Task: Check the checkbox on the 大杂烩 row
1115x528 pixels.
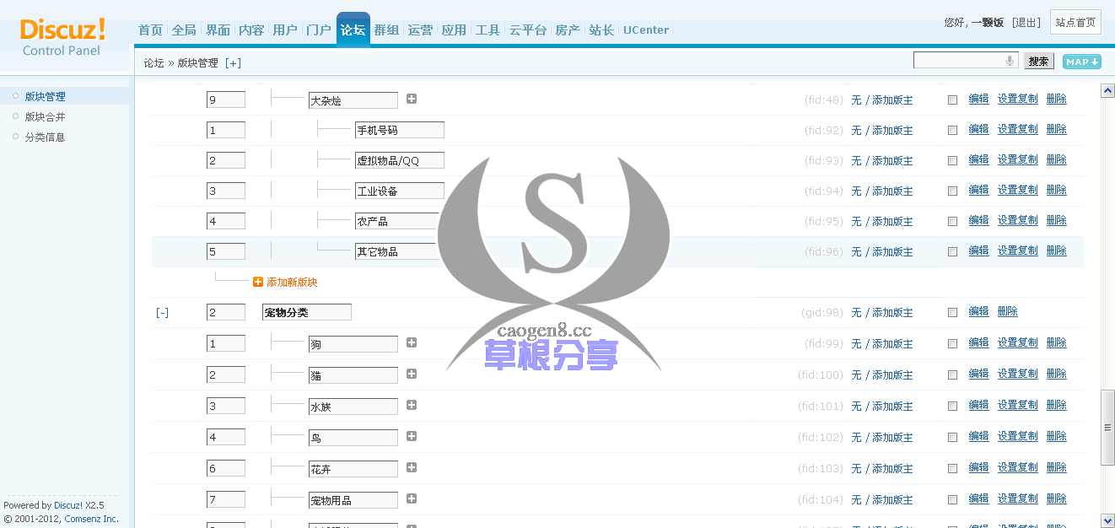Action: [952, 99]
